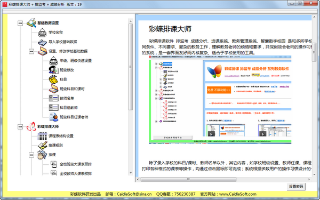Click 彩蝶软件研发出品 in the footer

point(85,194)
